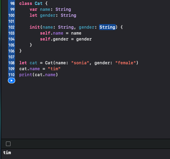The image size is (170, 159).
Task: Click the tim output in the console
Action: click(x=7, y=153)
